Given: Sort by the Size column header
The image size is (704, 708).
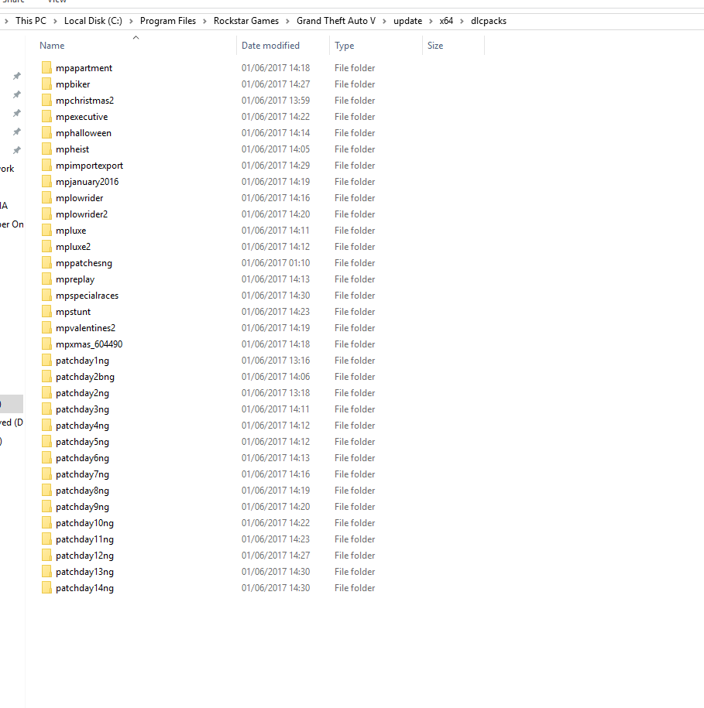Looking at the screenshot, I should tap(435, 46).
